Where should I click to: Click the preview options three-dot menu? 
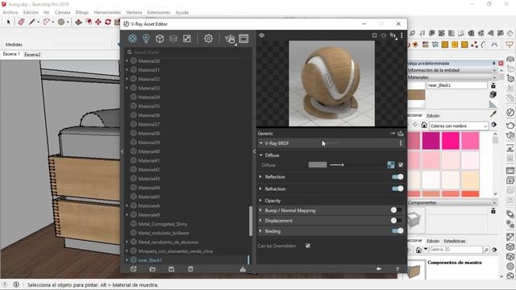[x=402, y=35]
